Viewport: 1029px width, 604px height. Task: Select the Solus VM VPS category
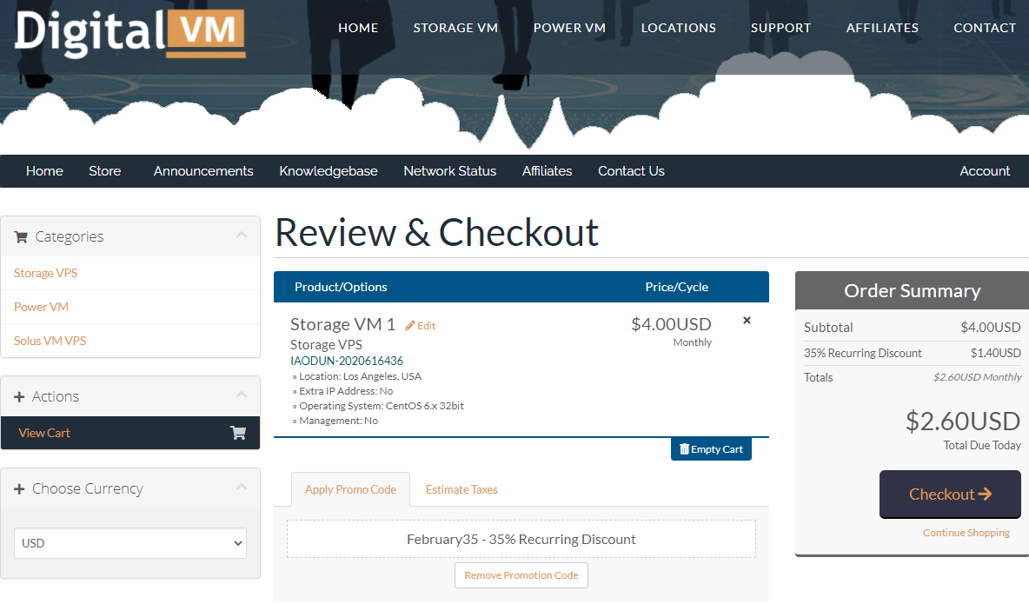click(x=50, y=341)
